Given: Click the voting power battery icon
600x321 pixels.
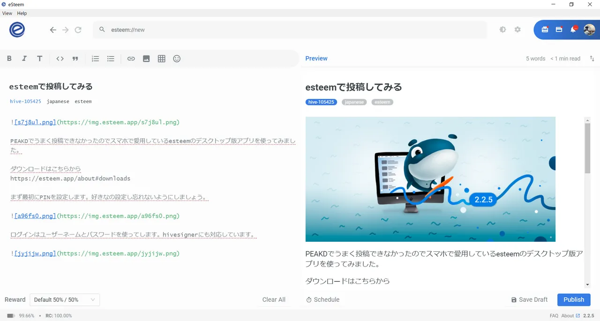Looking at the screenshot, I should 11,316.
